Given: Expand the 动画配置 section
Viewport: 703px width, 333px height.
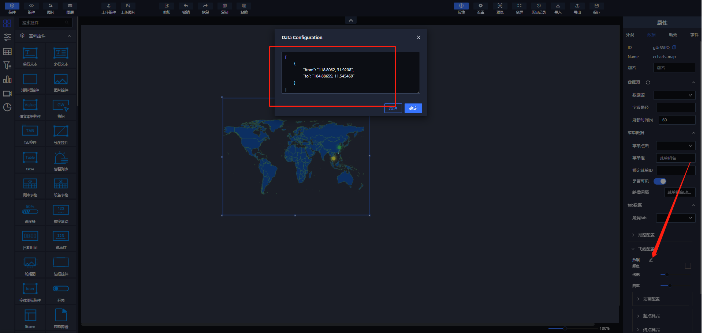Looking at the screenshot, I should tap(651, 299).
